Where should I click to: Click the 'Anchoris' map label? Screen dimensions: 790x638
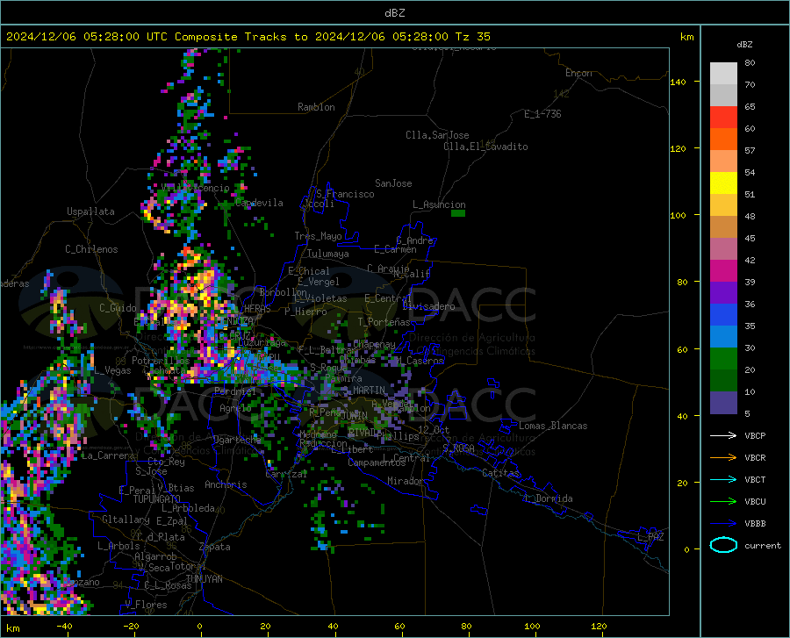(x=226, y=484)
